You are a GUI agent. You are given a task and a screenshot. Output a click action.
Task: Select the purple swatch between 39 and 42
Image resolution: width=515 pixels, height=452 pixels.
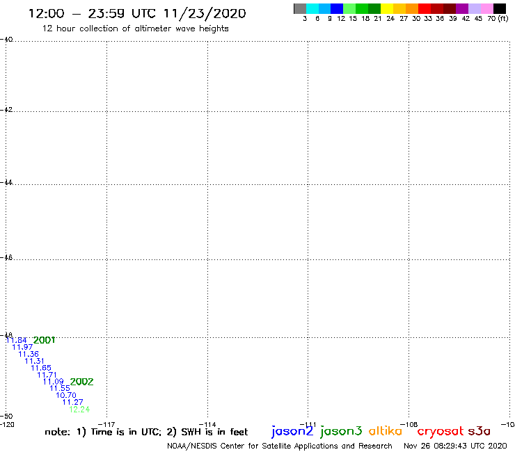462,8
